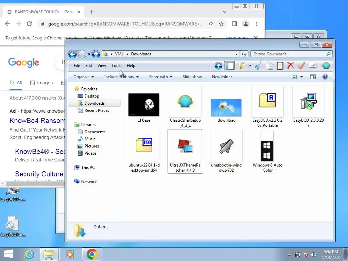Open Internet Explorer from taskbar
This screenshot has width=348, height=261.
tap(29, 254)
